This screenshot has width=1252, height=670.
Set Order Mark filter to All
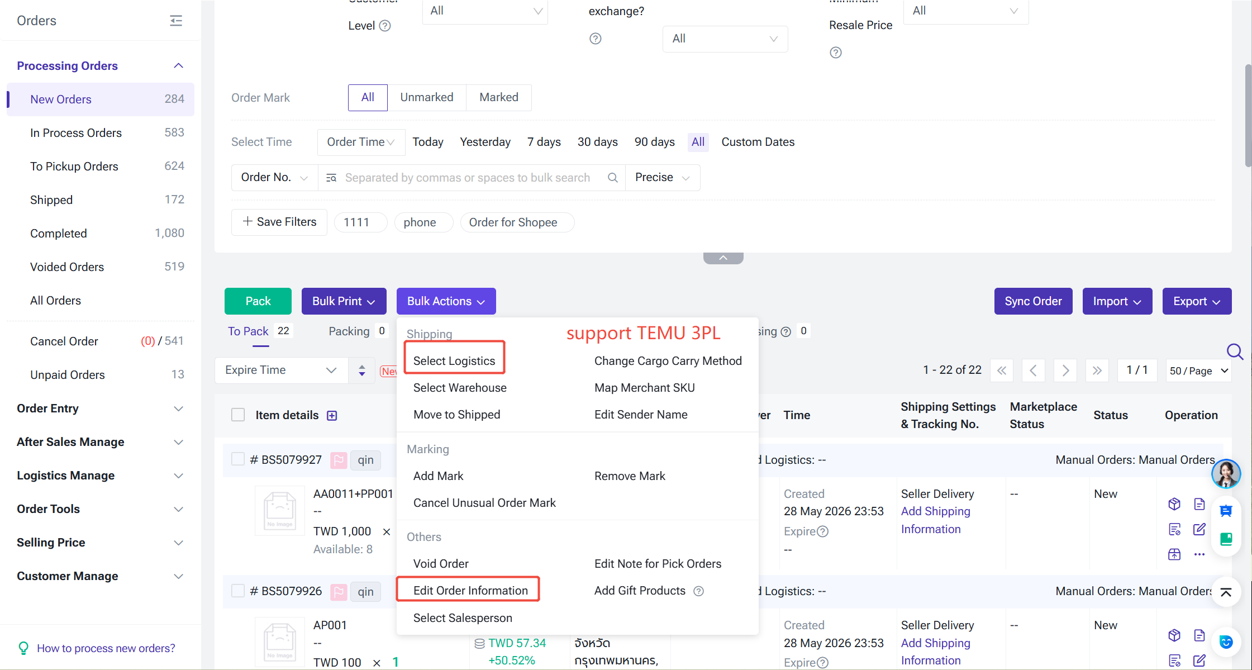(368, 97)
